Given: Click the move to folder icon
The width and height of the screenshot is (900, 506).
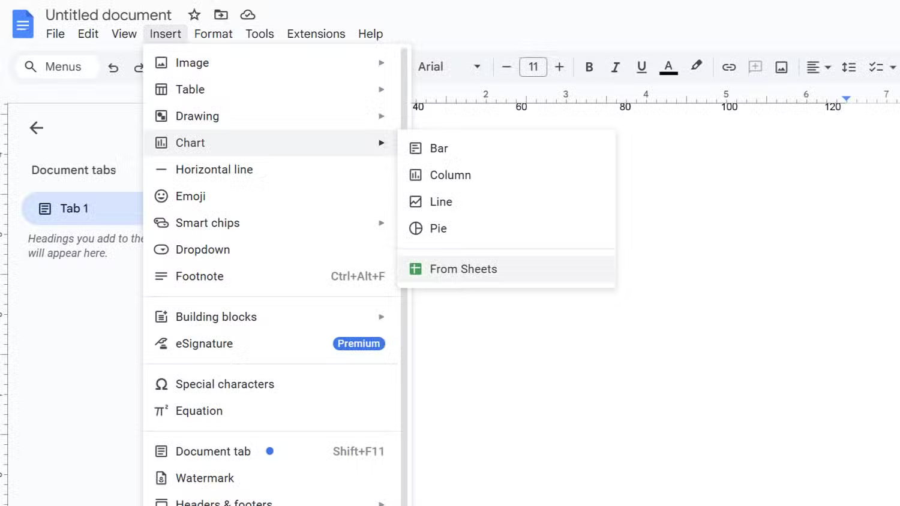Looking at the screenshot, I should click(221, 14).
